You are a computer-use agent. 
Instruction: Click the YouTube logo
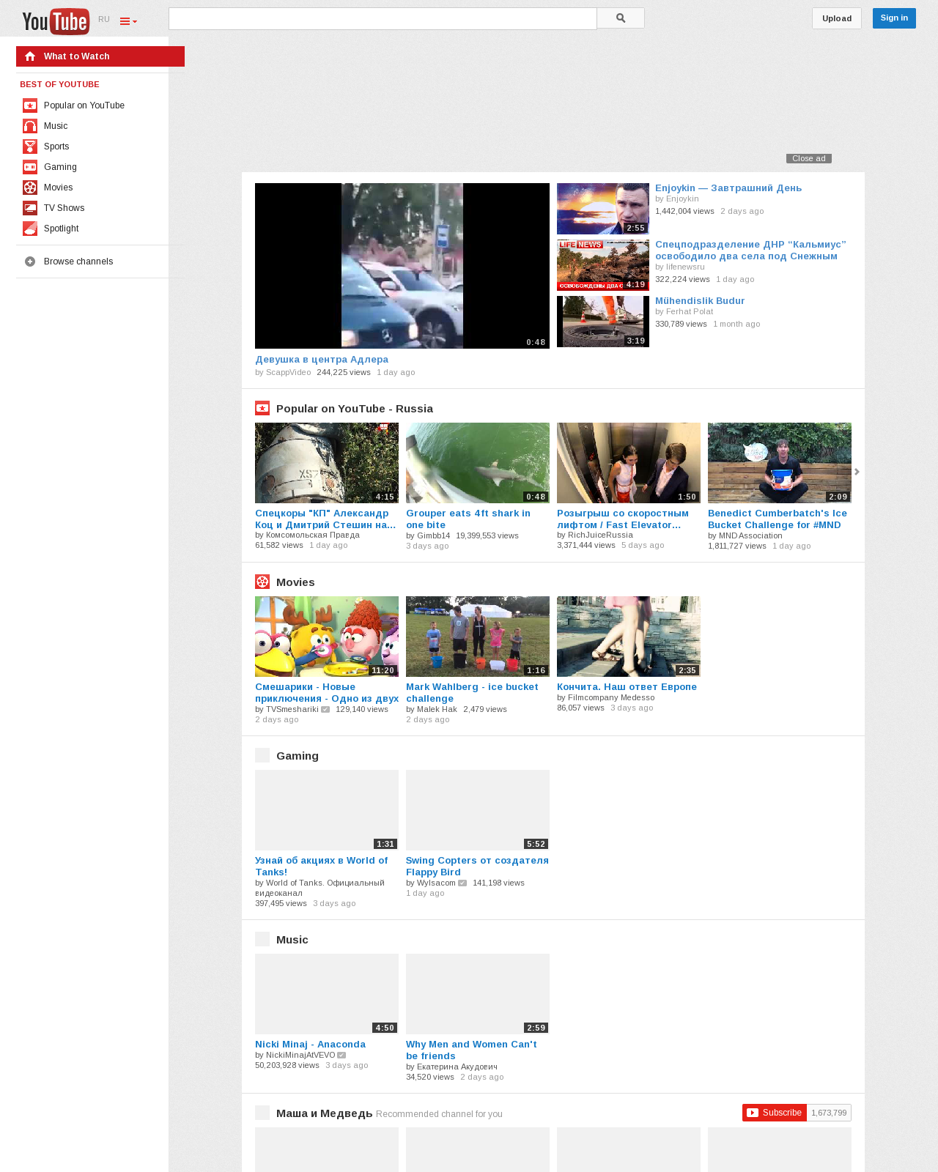coord(56,21)
